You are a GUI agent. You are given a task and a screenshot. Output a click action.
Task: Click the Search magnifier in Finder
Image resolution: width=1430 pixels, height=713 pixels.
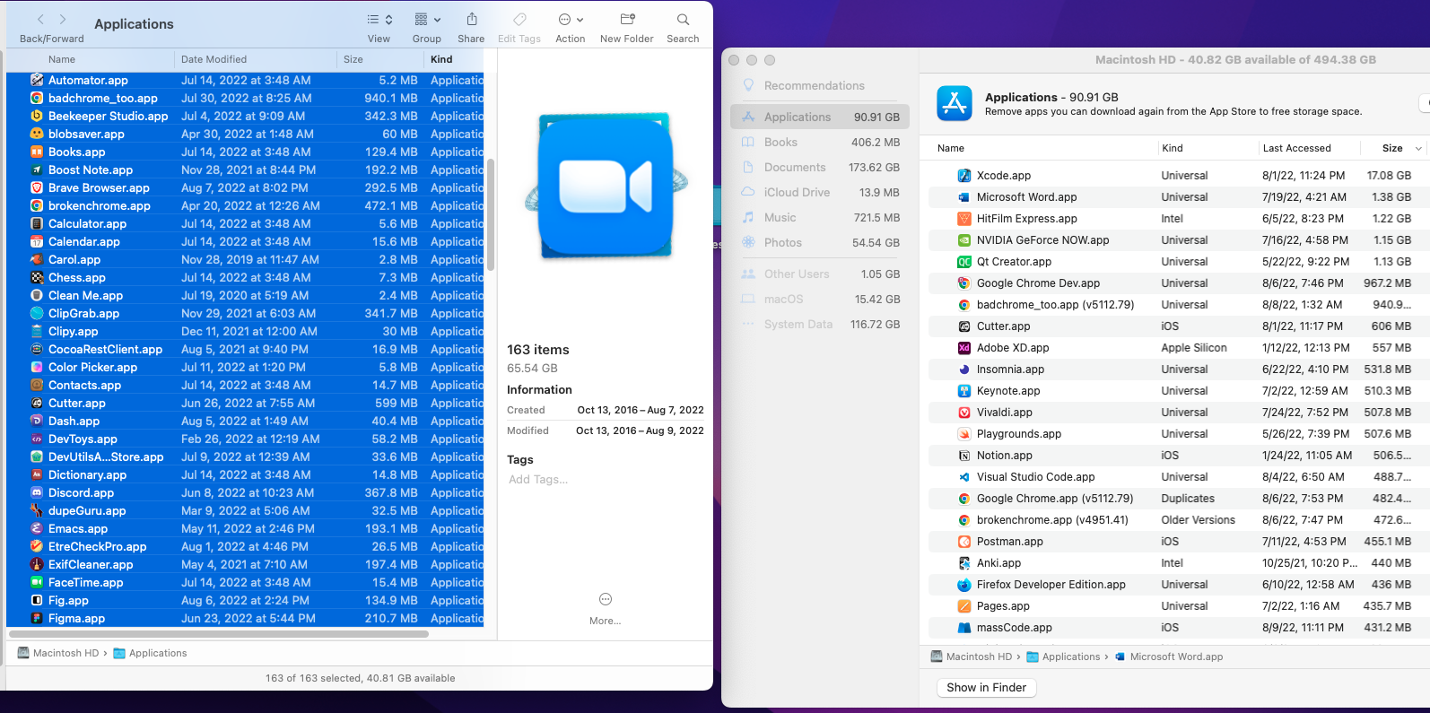tap(683, 19)
